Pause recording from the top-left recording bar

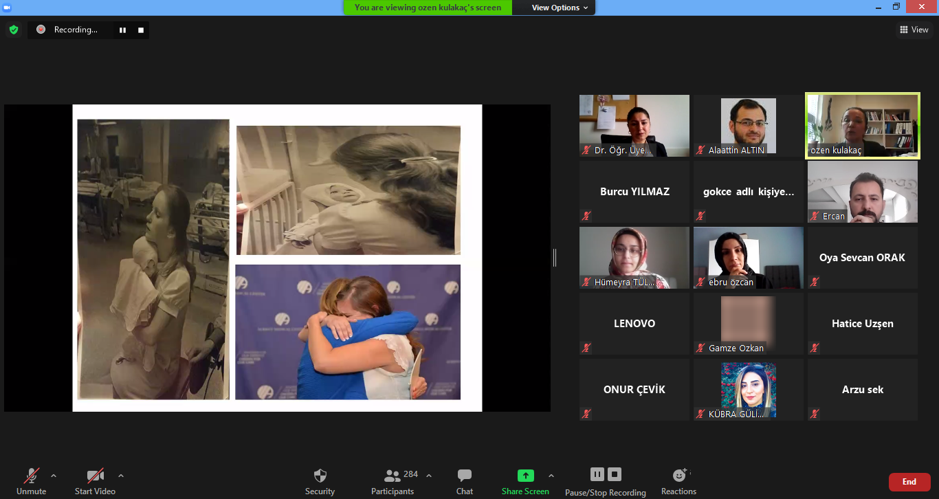[122, 30]
